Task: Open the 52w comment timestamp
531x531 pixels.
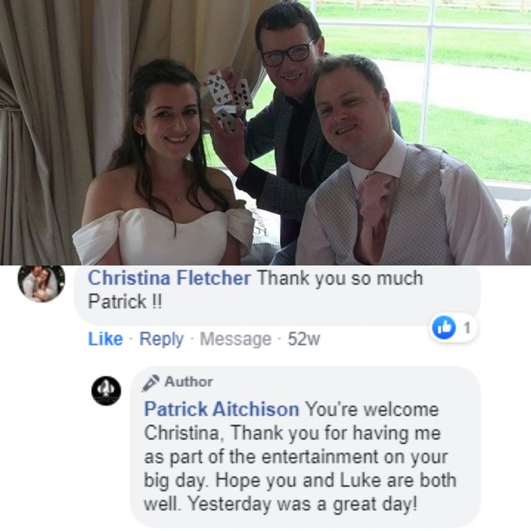Action: (304, 339)
